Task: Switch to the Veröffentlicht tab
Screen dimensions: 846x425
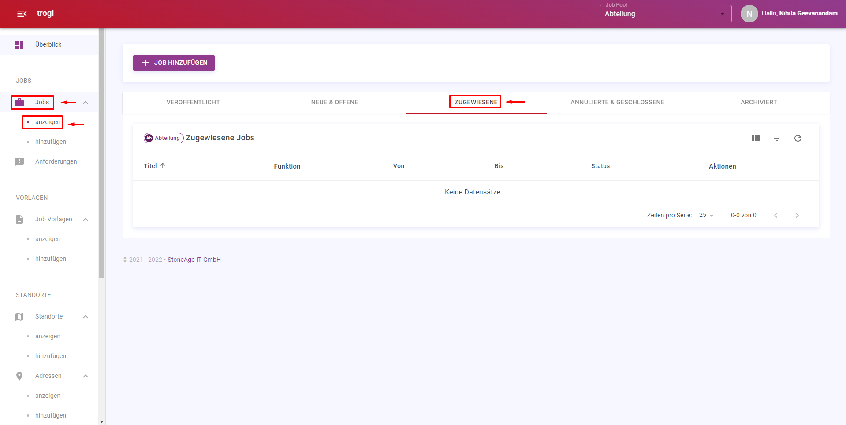Action: click(193, 102)
